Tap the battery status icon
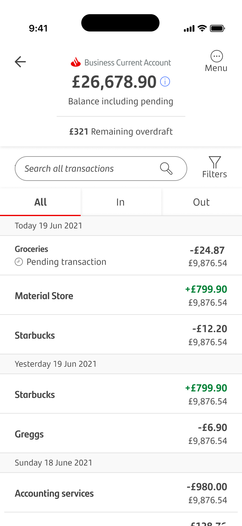This screenshot has width=242, height=526. (x=217, y=29)
